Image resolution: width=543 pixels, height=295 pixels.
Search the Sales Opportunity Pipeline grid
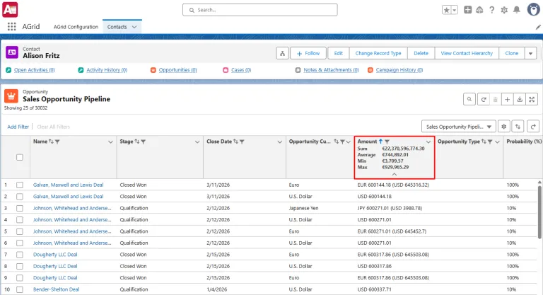(469, 100)
